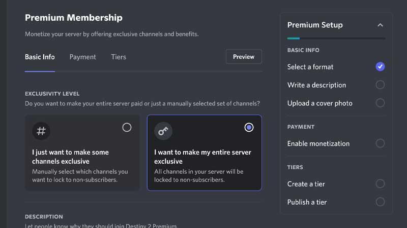Click Create a tier status circle

click(x=380, y=184)
